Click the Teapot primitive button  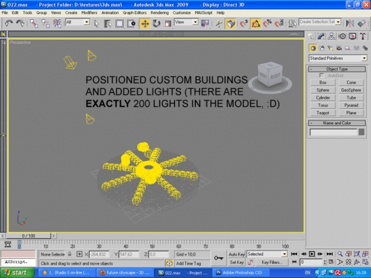pyautogui.click(x=323, y=113)
